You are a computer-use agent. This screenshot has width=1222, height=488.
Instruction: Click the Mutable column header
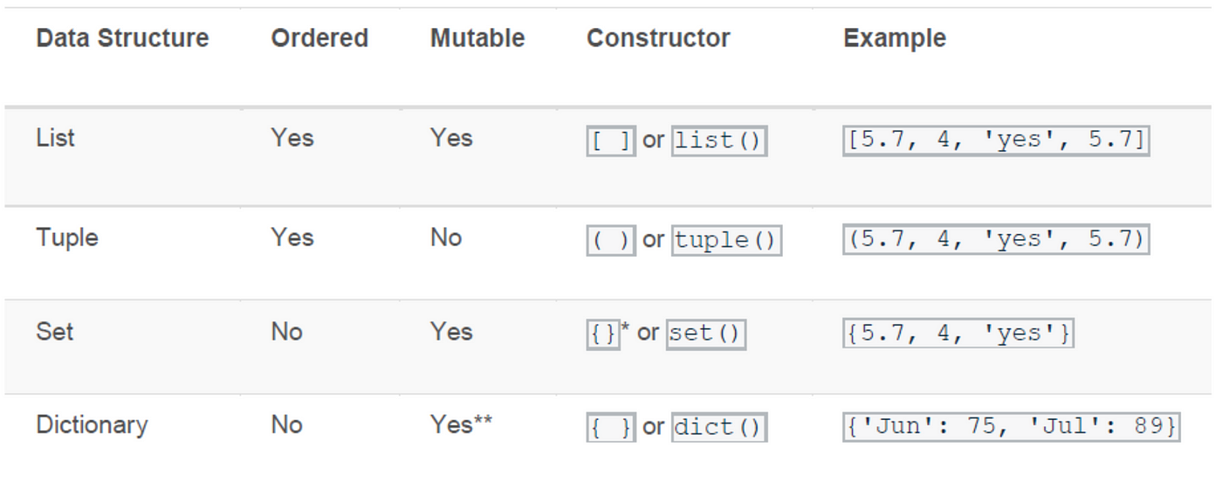click(x=477, y=38)
